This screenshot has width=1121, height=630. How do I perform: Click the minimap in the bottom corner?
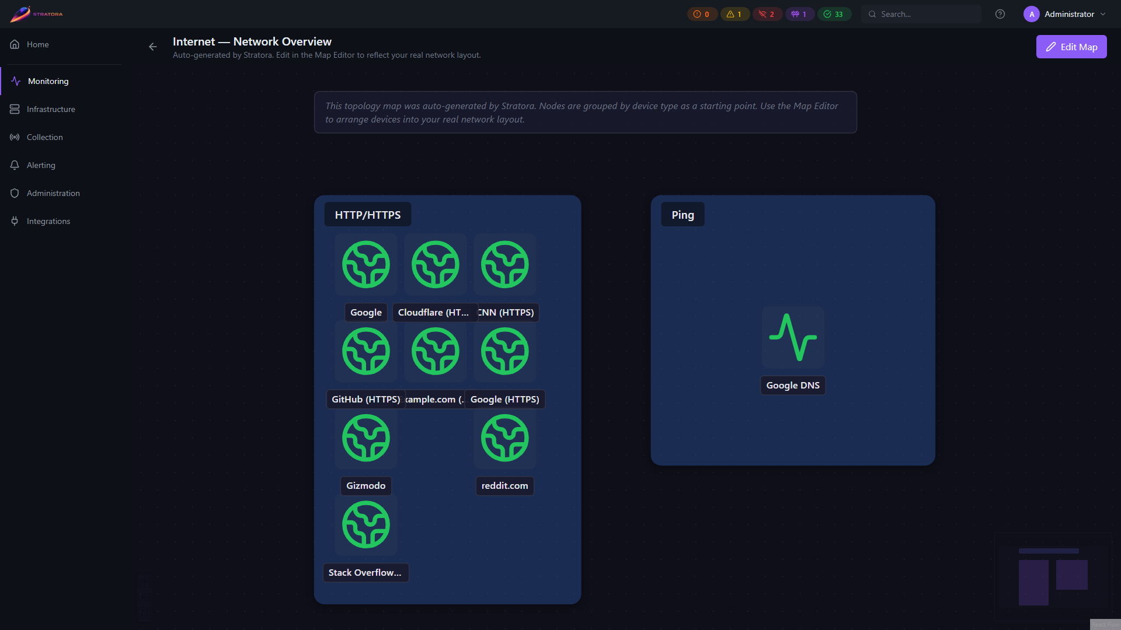pyautogui.click(x=1053, y=577)
